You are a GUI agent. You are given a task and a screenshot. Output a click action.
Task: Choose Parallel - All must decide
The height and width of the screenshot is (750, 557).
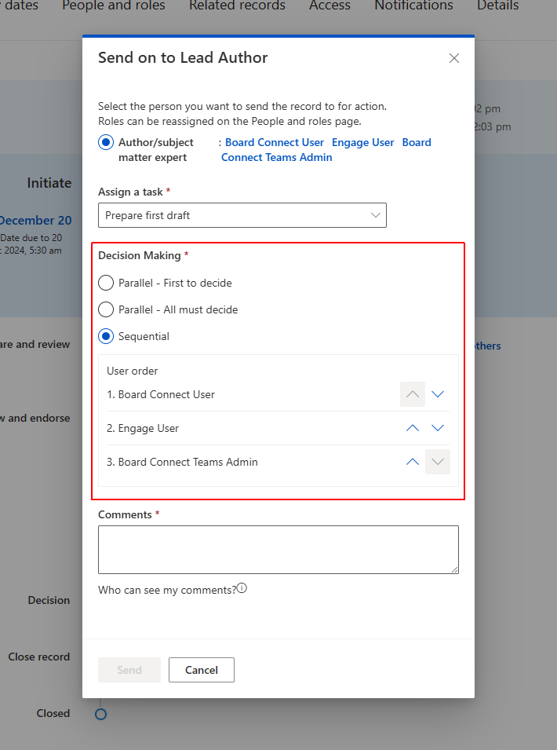pos(106,309)
